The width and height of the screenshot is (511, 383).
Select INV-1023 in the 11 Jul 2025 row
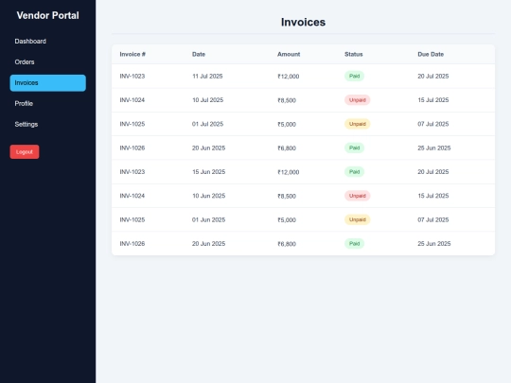132,77
